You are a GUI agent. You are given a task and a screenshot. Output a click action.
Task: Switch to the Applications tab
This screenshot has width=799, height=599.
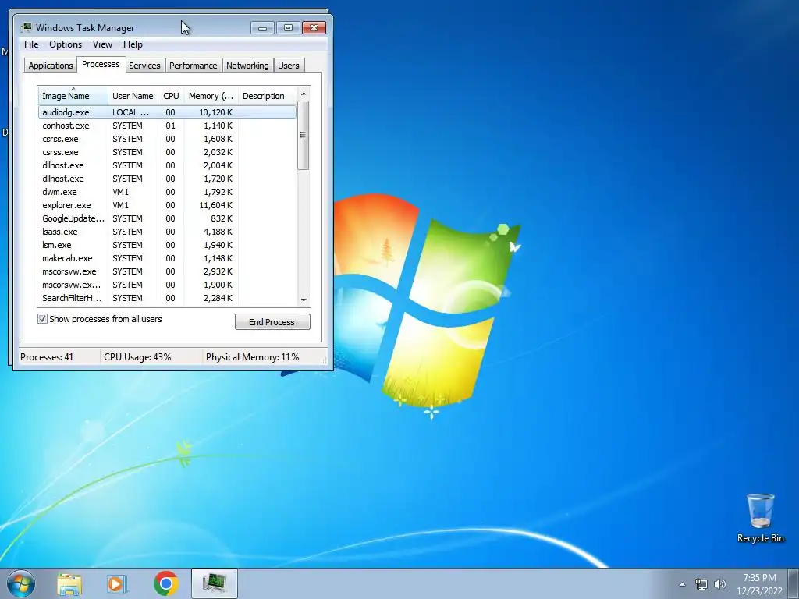coord(51,66)
